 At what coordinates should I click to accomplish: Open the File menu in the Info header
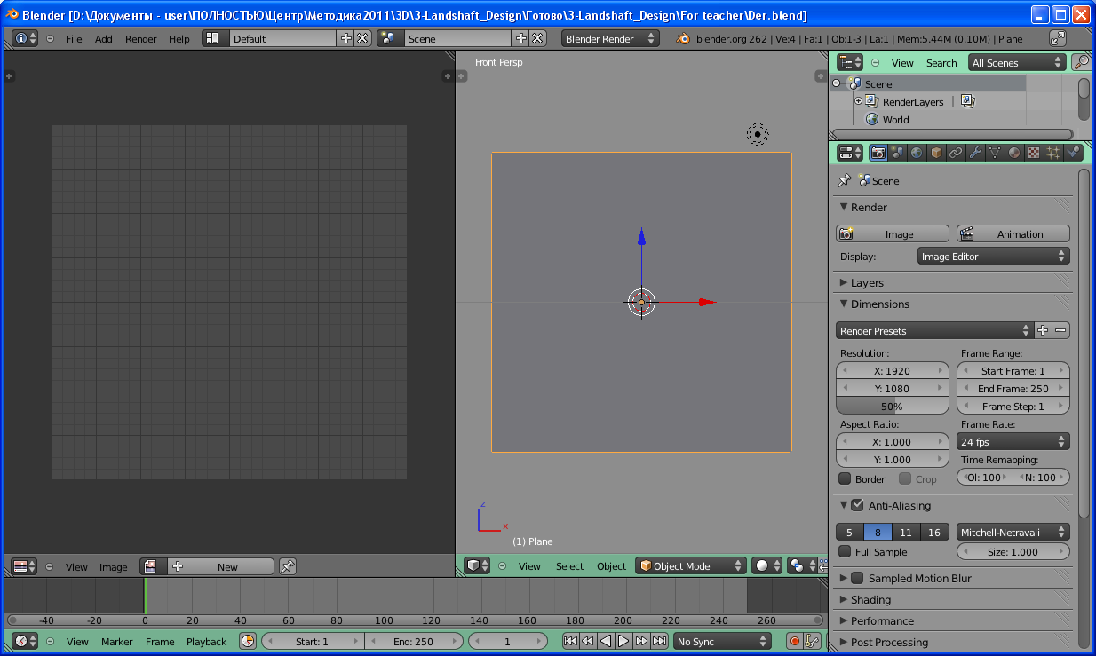coord(74,39)
